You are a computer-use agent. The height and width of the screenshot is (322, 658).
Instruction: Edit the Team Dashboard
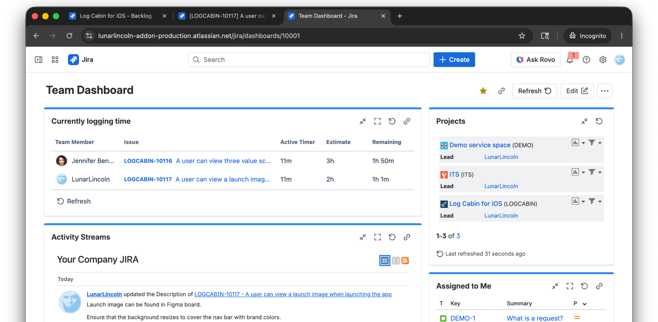tap(577, 91)
